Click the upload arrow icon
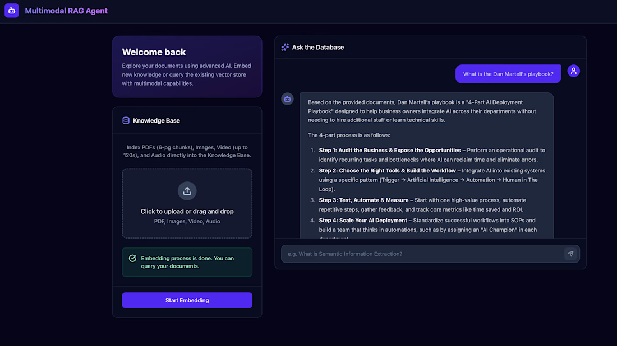Screen dimensions: 617x346 (x=187, y=191)
